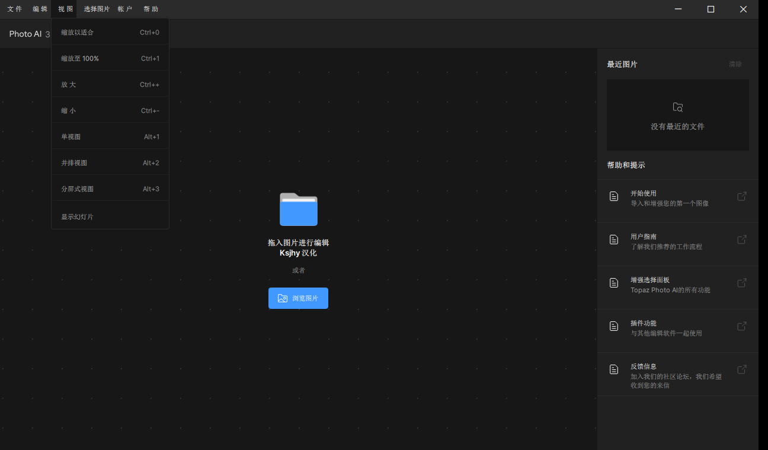Open the 插件功能 help title
The image size is (768, 450).
pyautogui.click(x=643, y=323)
